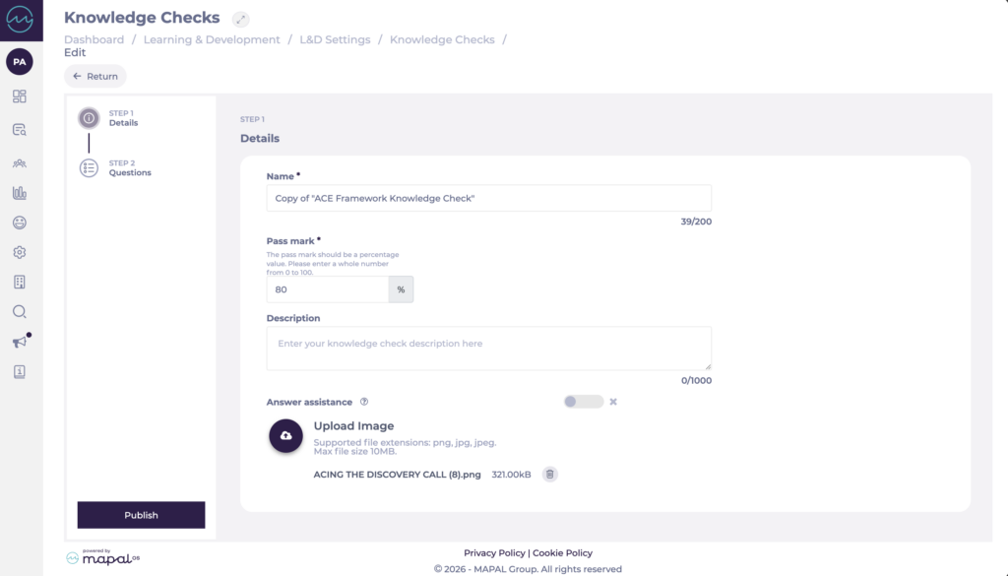Open the search magnifier in sidebar
Viewport: 1008px width, 576px height.
click(20, 312)
